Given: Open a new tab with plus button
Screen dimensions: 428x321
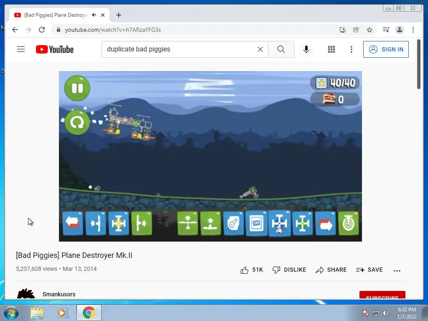Looking at the screenshot, I should coord(118,15).
